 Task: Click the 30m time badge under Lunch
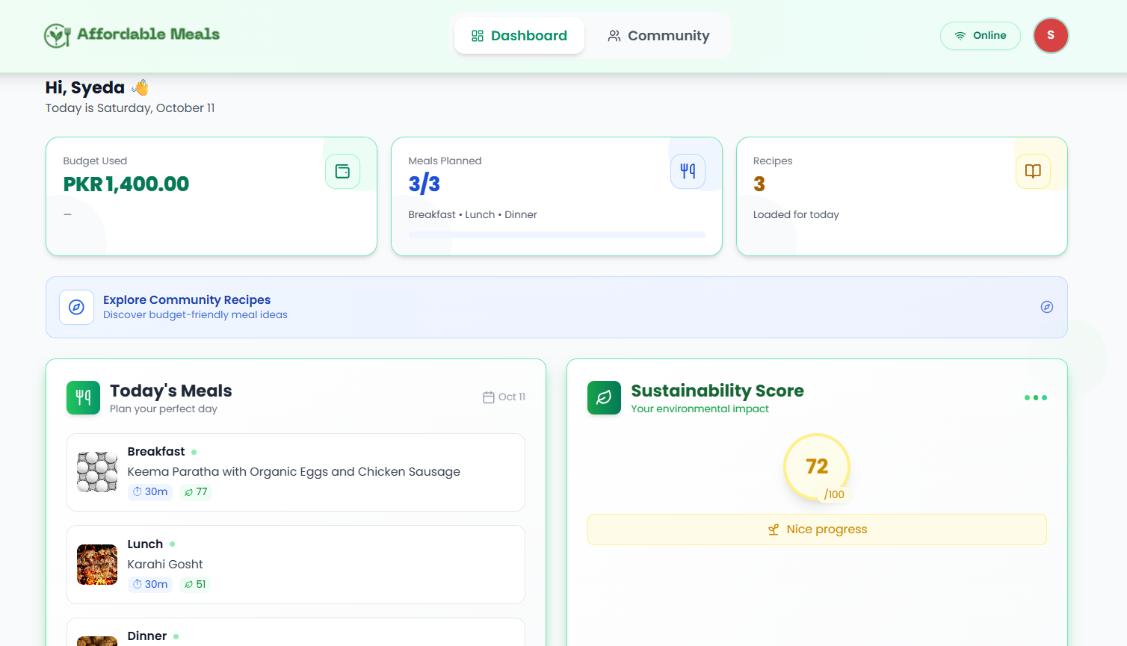coord(150,585)
